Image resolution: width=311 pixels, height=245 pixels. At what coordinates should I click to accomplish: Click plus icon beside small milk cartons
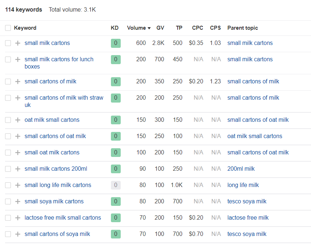point(18,43)
